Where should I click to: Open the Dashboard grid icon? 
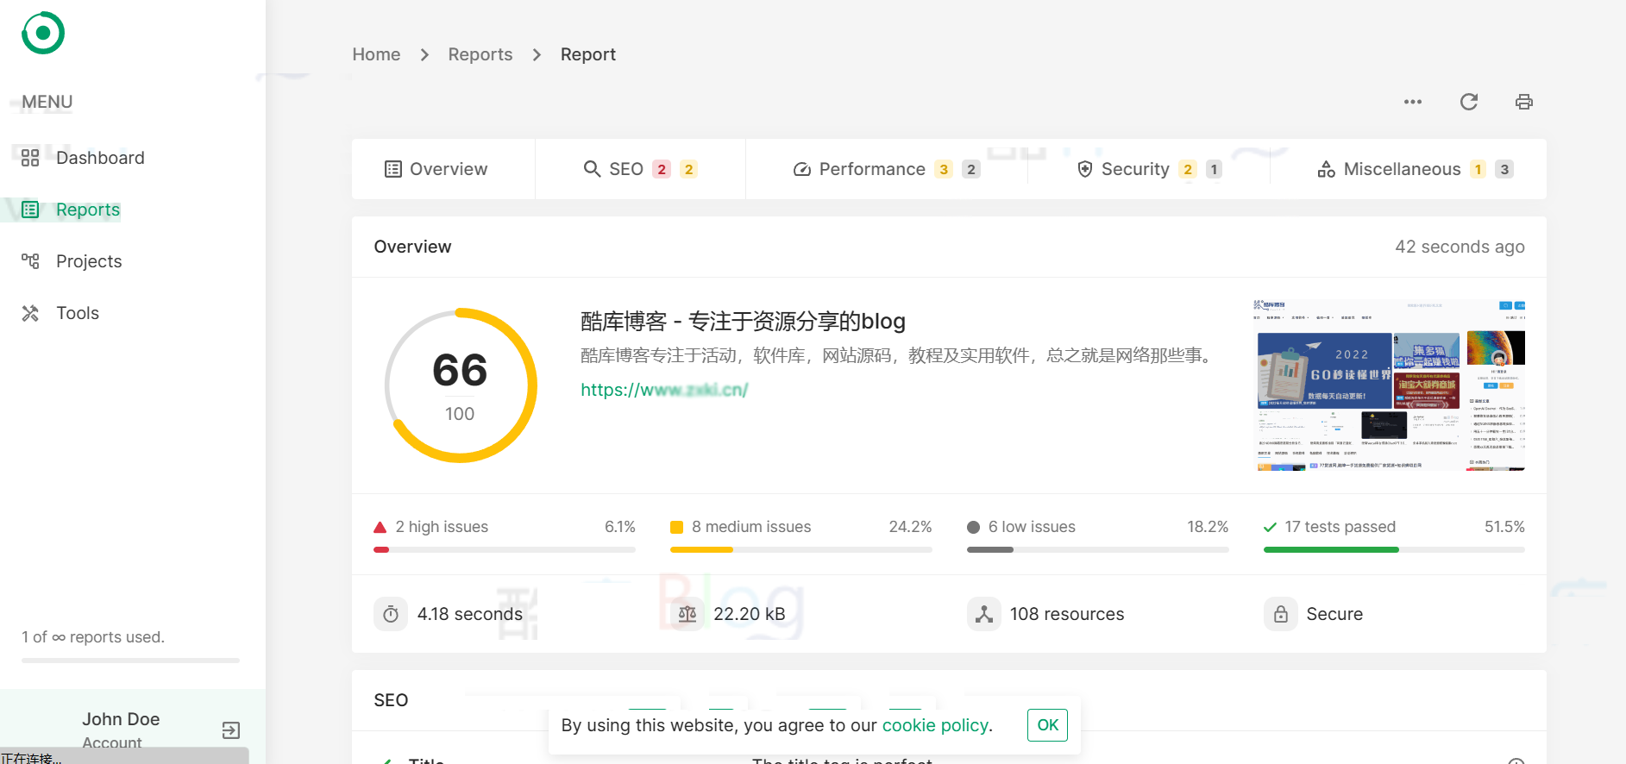(30, 158)
